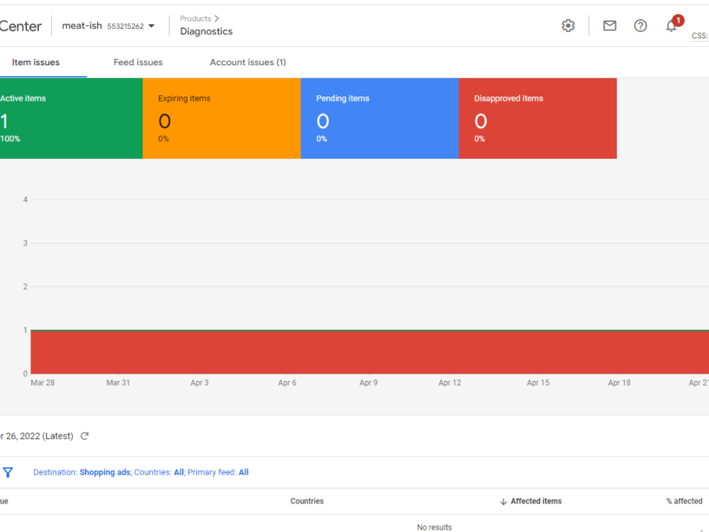The width and height of the screenshot is (709, 532).
Task: Open the settings gear icon
Action: [x=568, y=26]
